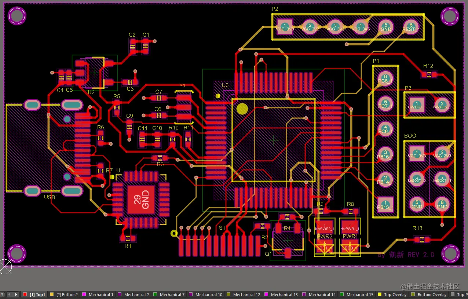Select P1 pad 3 PB15_1
The width and height of the screenshot is (468, 299).
pyautogui.click(x=385, y=154)
